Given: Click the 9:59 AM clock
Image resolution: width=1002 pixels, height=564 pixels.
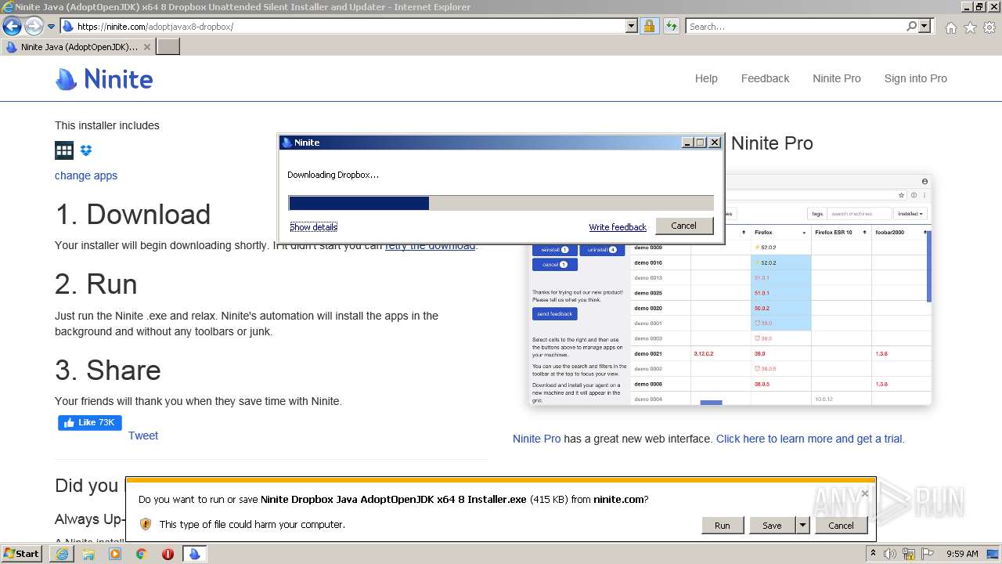Looking at the screenshot, I should tap(962, 554).
